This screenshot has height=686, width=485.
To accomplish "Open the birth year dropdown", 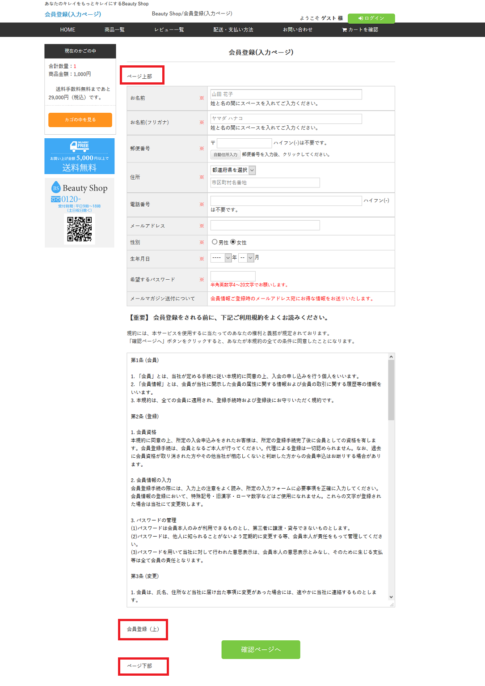I will pos(221,258).
